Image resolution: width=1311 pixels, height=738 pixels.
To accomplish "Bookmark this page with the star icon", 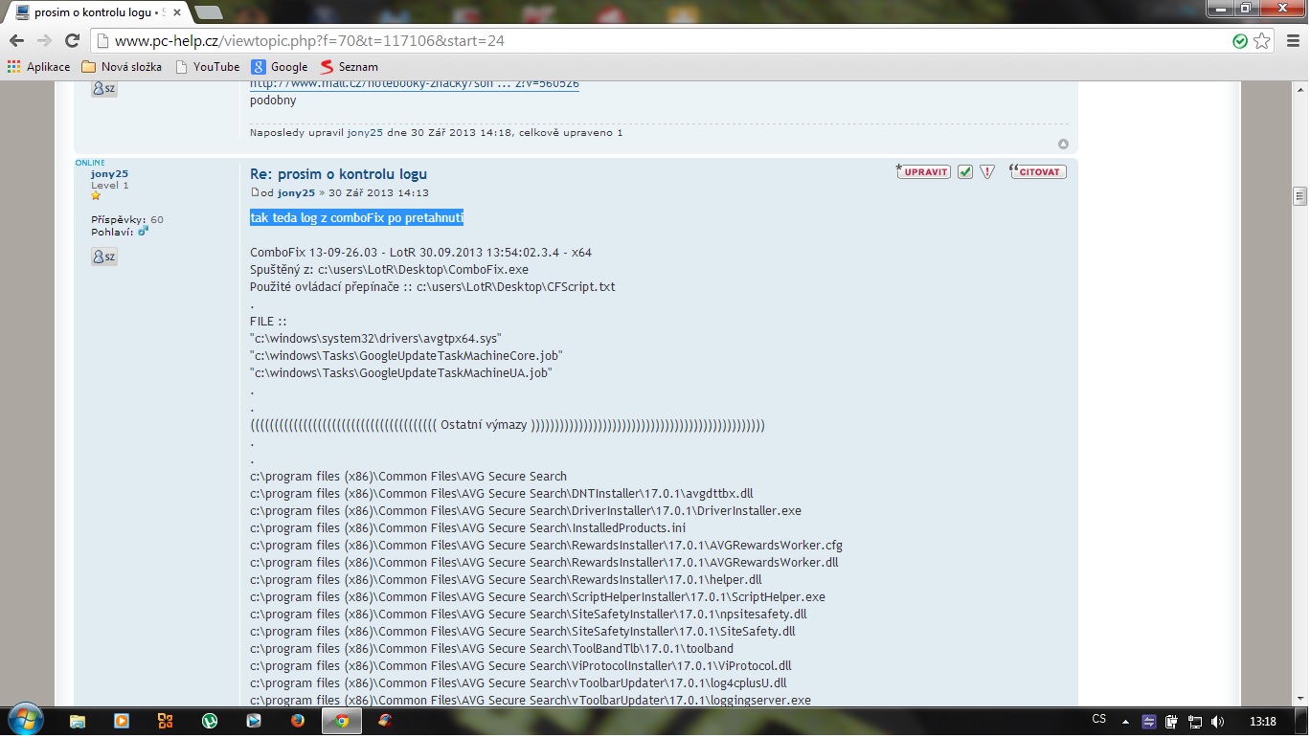I will 1262,40.
